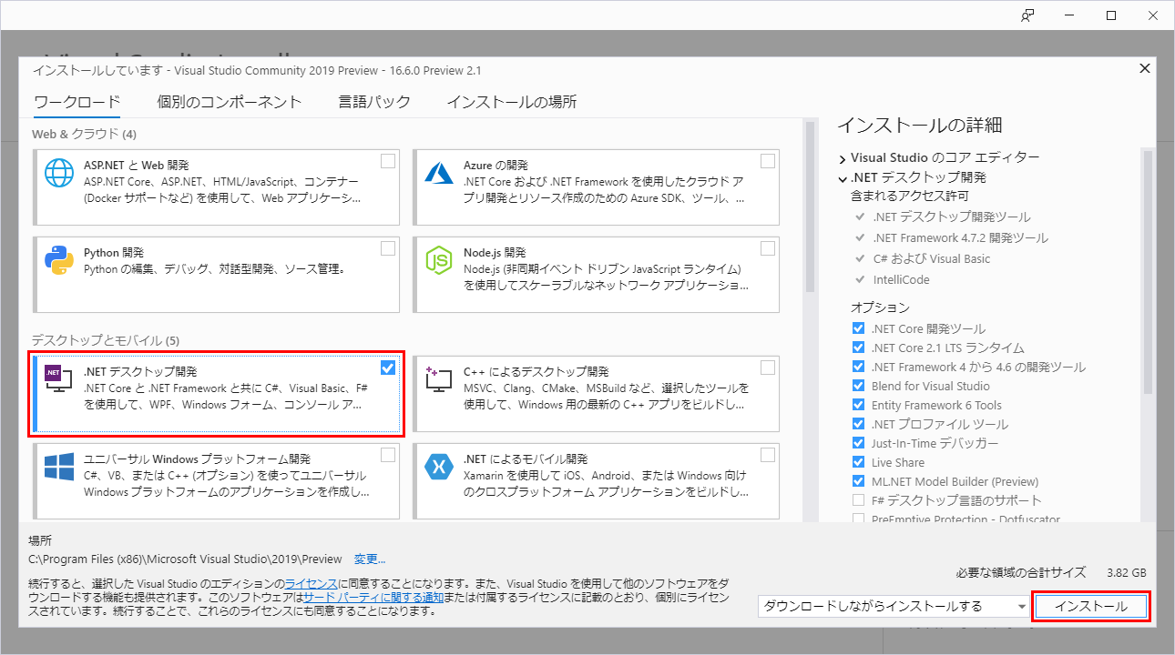The image size is (1175, 655).
Task: Click the ASP.NET globe icon
Action: click(x=59, y=172)
